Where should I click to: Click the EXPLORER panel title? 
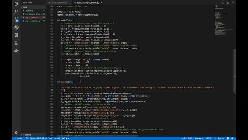pyautogui.click(x=28, y=3)
